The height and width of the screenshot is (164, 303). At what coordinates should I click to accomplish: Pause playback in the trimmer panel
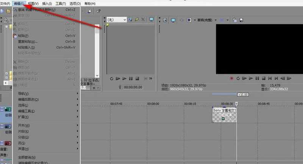point(131,78)
